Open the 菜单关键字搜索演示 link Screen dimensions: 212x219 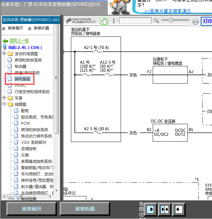click(x=167, y=11)
